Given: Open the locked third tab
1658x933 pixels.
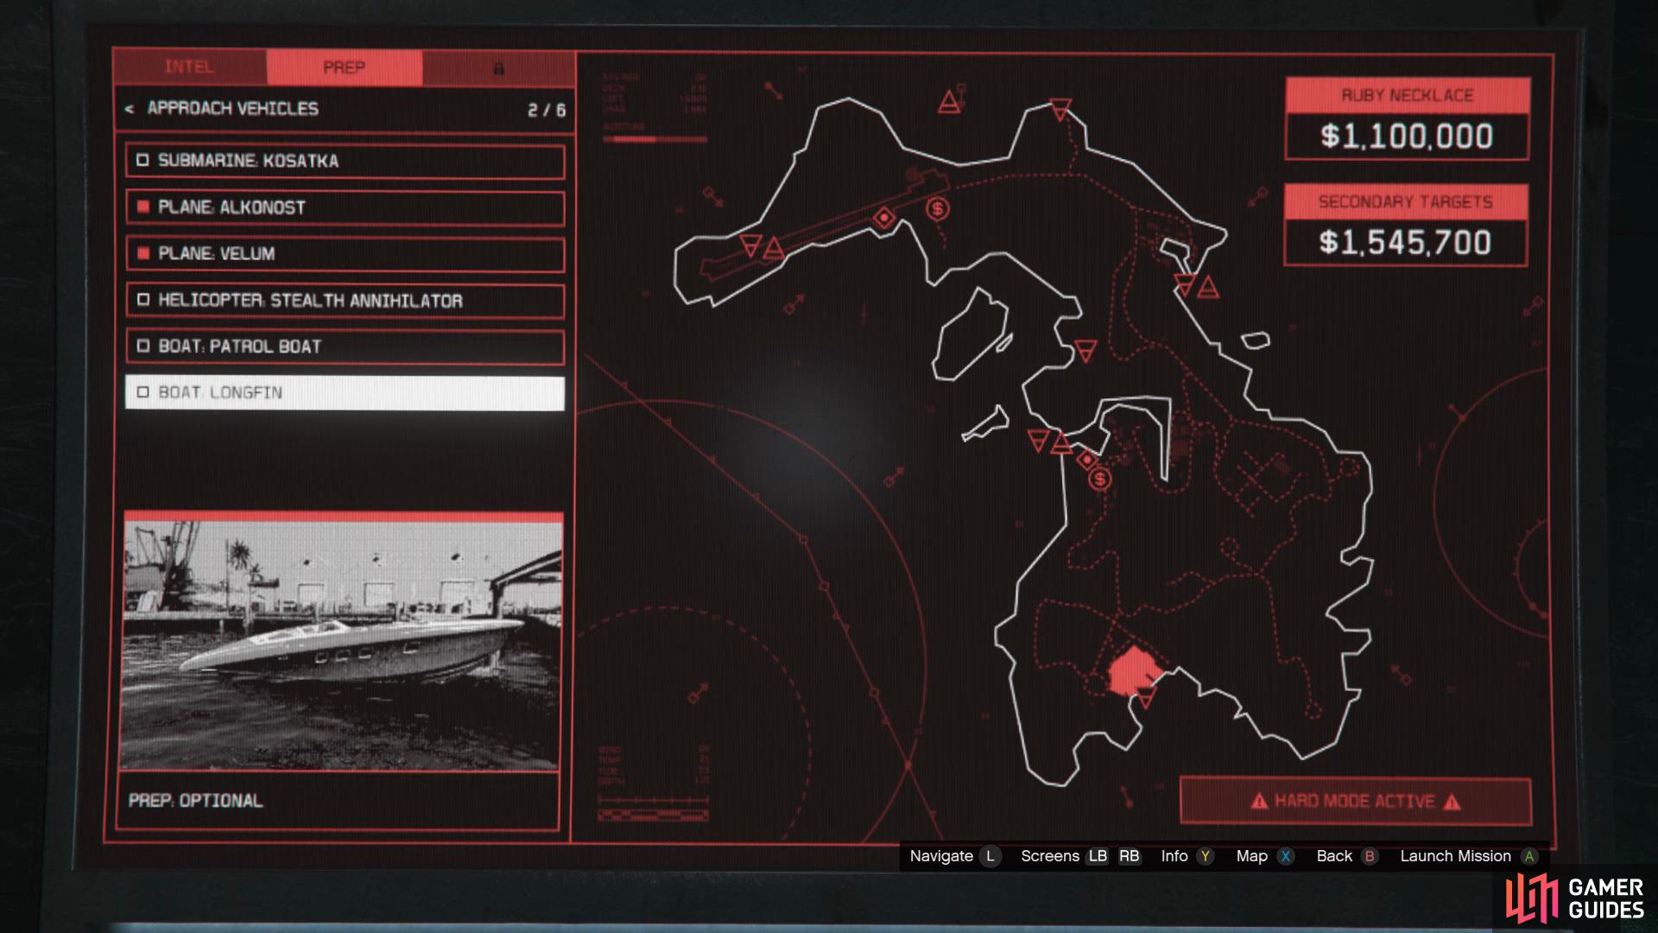Looking at the screenshot, I should (x=498, y=67).
